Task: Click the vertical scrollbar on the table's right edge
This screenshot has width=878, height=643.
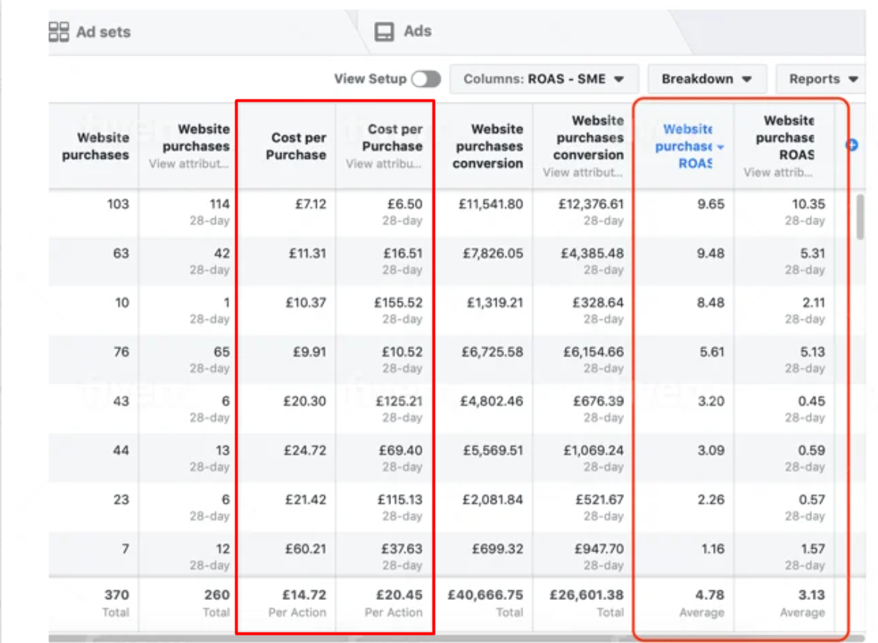Action: click(x=859, y=217)
